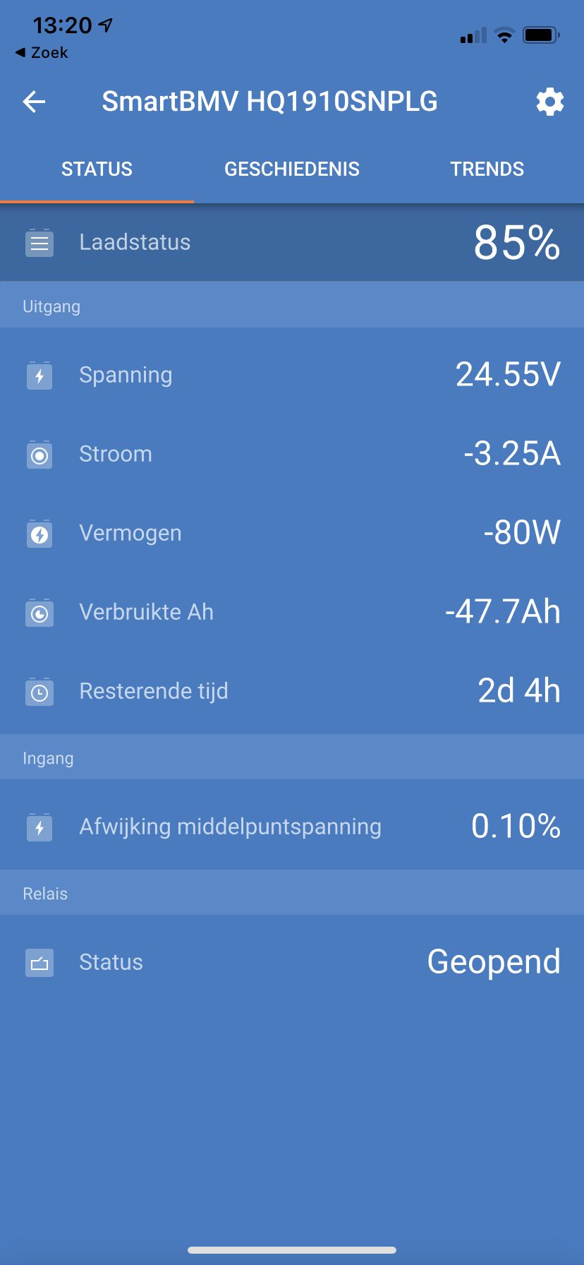Open the Trends tab

[487, 169]
